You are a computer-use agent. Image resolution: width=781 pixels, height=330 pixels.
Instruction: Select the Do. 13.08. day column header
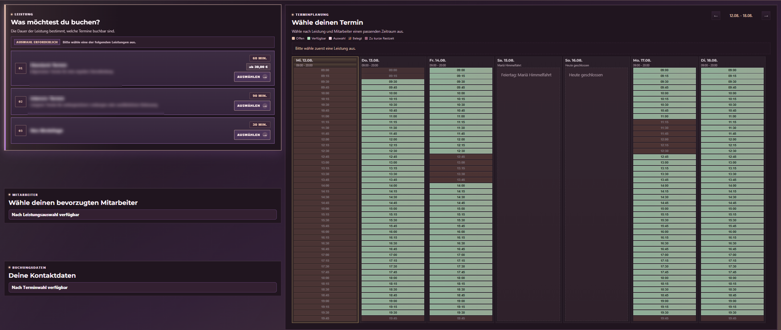pyautogui.click(x=393, y=62)
